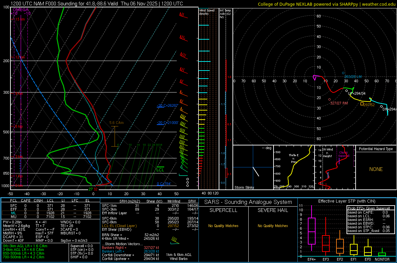The width and height of the screenshot is (397, 263).
Task: Click the SFC-3km shear row
Action: coord(150,209)
